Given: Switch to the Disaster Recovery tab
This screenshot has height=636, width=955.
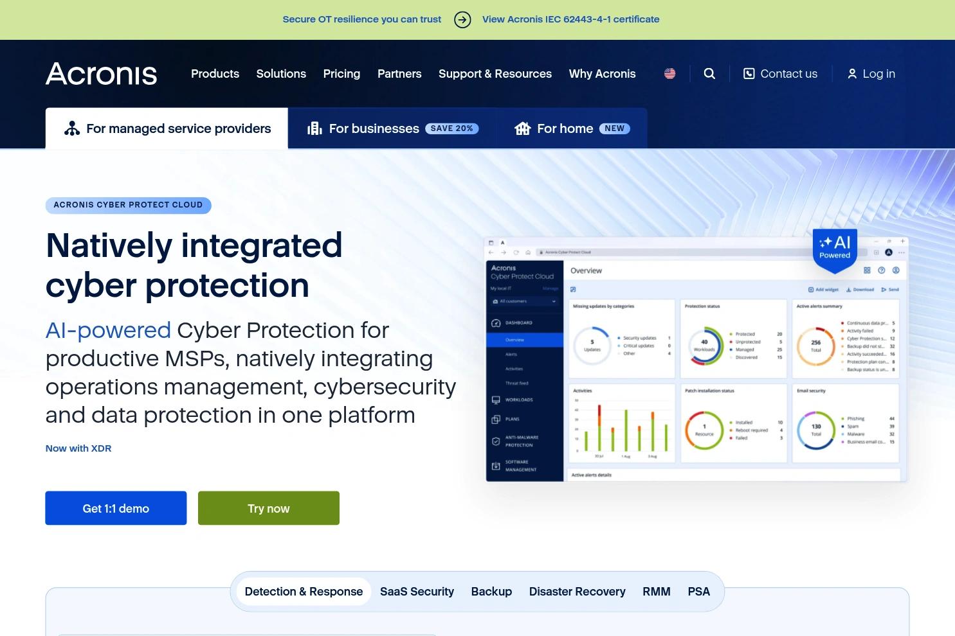Looking at the screenshot, I should 578,592.
